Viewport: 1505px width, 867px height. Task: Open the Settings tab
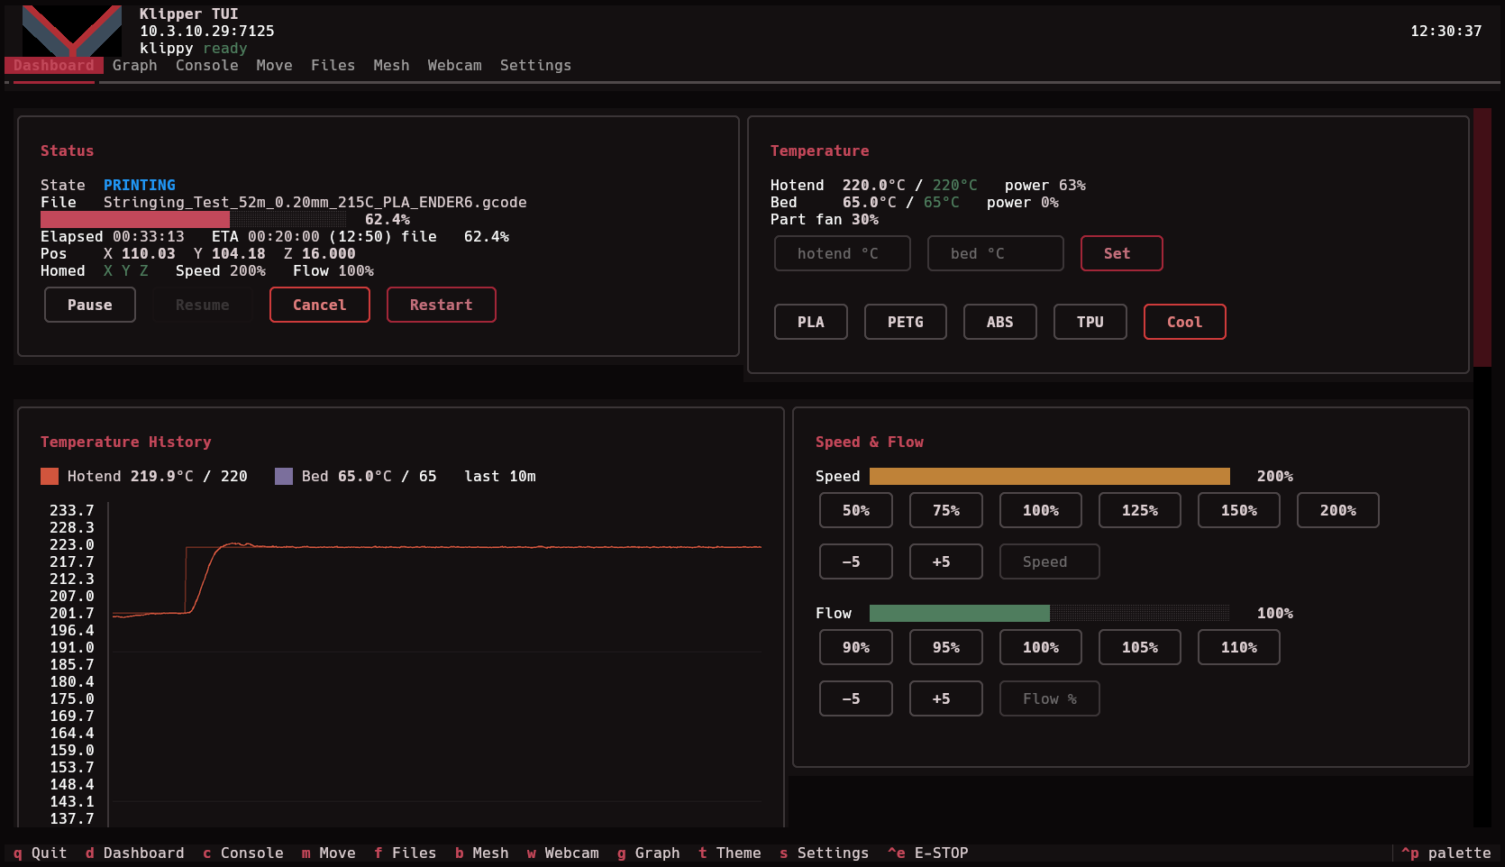coord(536,65)
